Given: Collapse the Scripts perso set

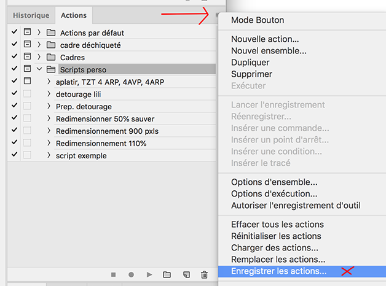Looking at the screenshot, I should 39,69.
